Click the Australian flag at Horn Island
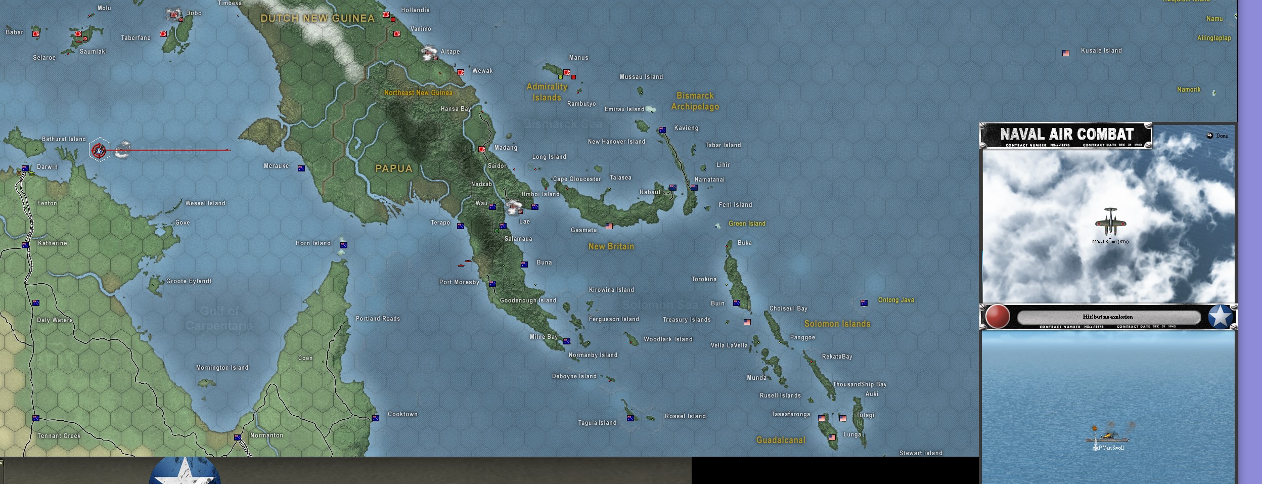Viewport: 1262px width, 484px height. point(344,245)
